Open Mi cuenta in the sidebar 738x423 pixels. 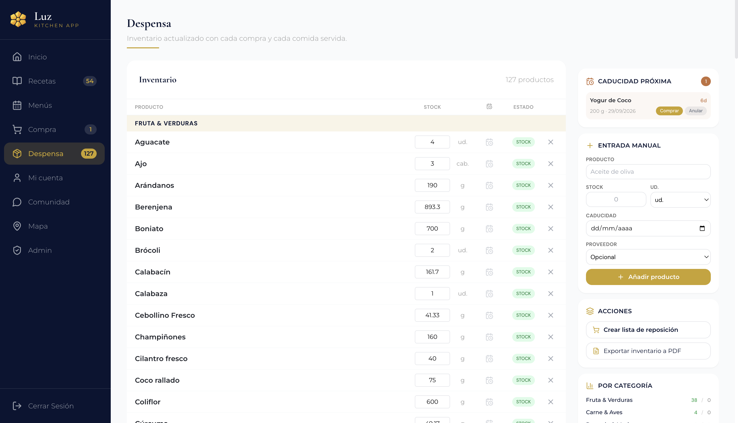(x=54, y=178)
